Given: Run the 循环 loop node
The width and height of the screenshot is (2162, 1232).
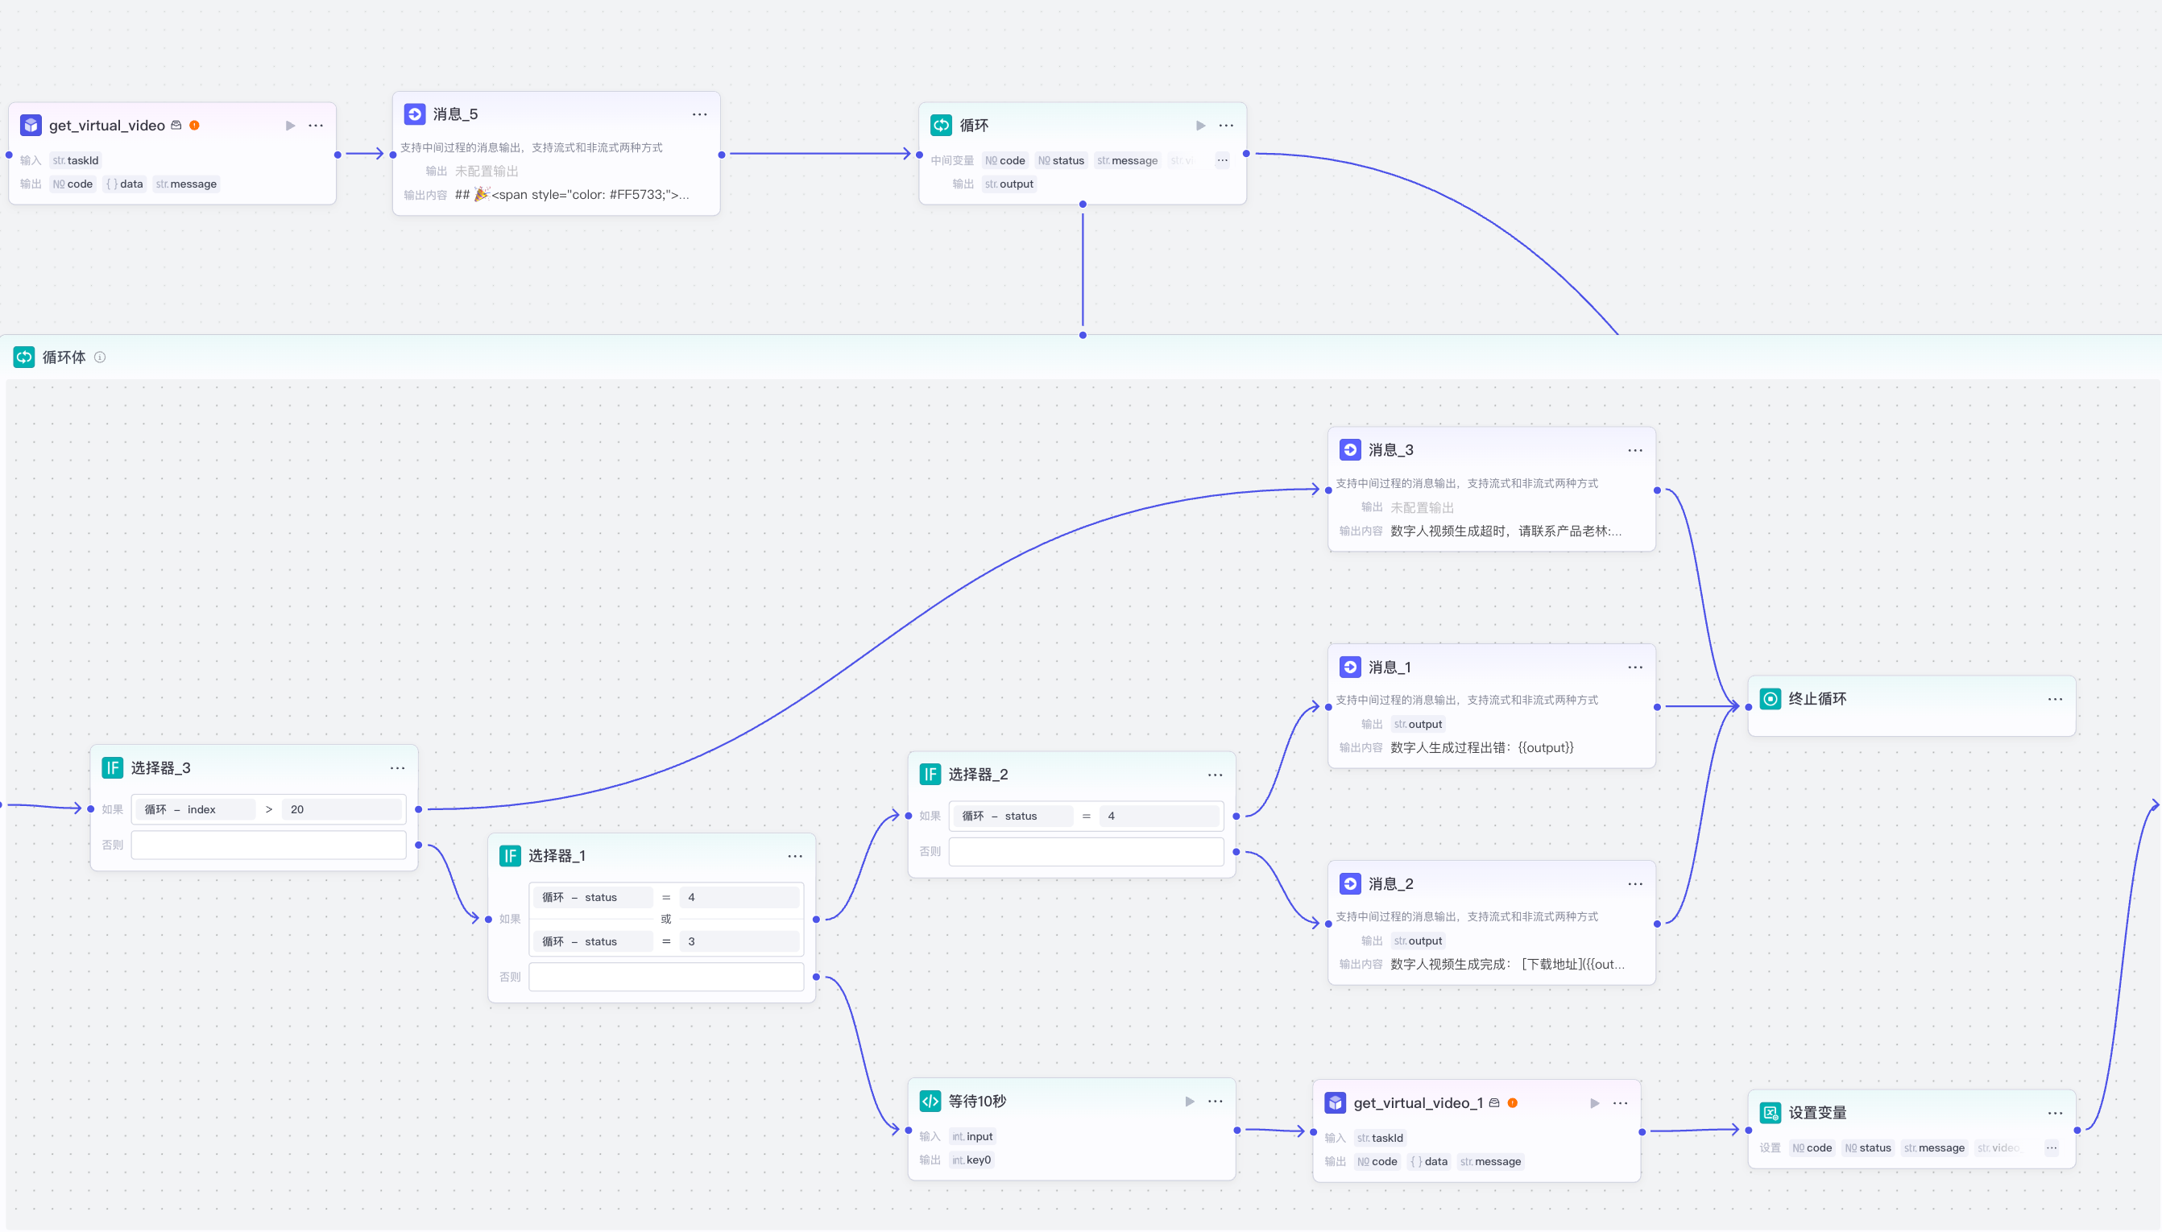Looking at the screenshot, I should 1200,126.
